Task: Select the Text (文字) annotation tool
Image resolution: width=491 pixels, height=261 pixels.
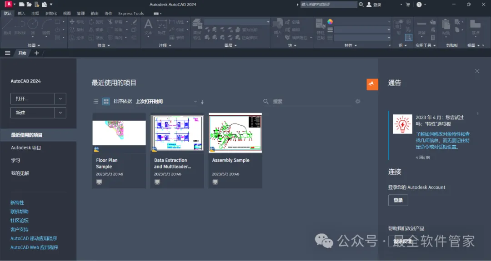Action: 148,27
